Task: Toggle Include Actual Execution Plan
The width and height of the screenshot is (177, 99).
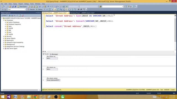Action: click(x=58, y=9)
